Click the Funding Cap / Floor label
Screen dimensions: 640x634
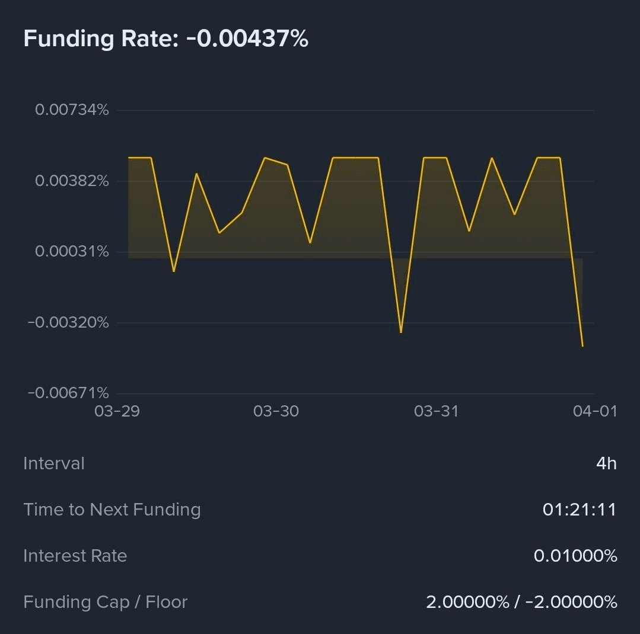(106, 602)
